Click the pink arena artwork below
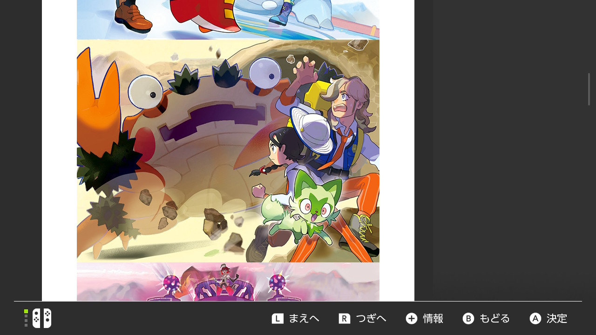This screenshot has height=335, width=596. (x=228, y=282)
